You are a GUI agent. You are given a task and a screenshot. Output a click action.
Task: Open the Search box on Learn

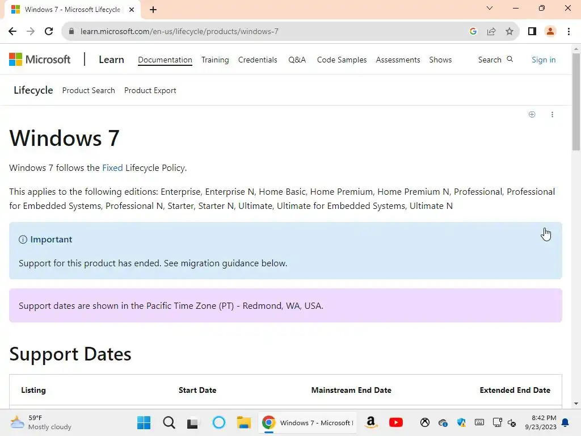click(495, 60)
